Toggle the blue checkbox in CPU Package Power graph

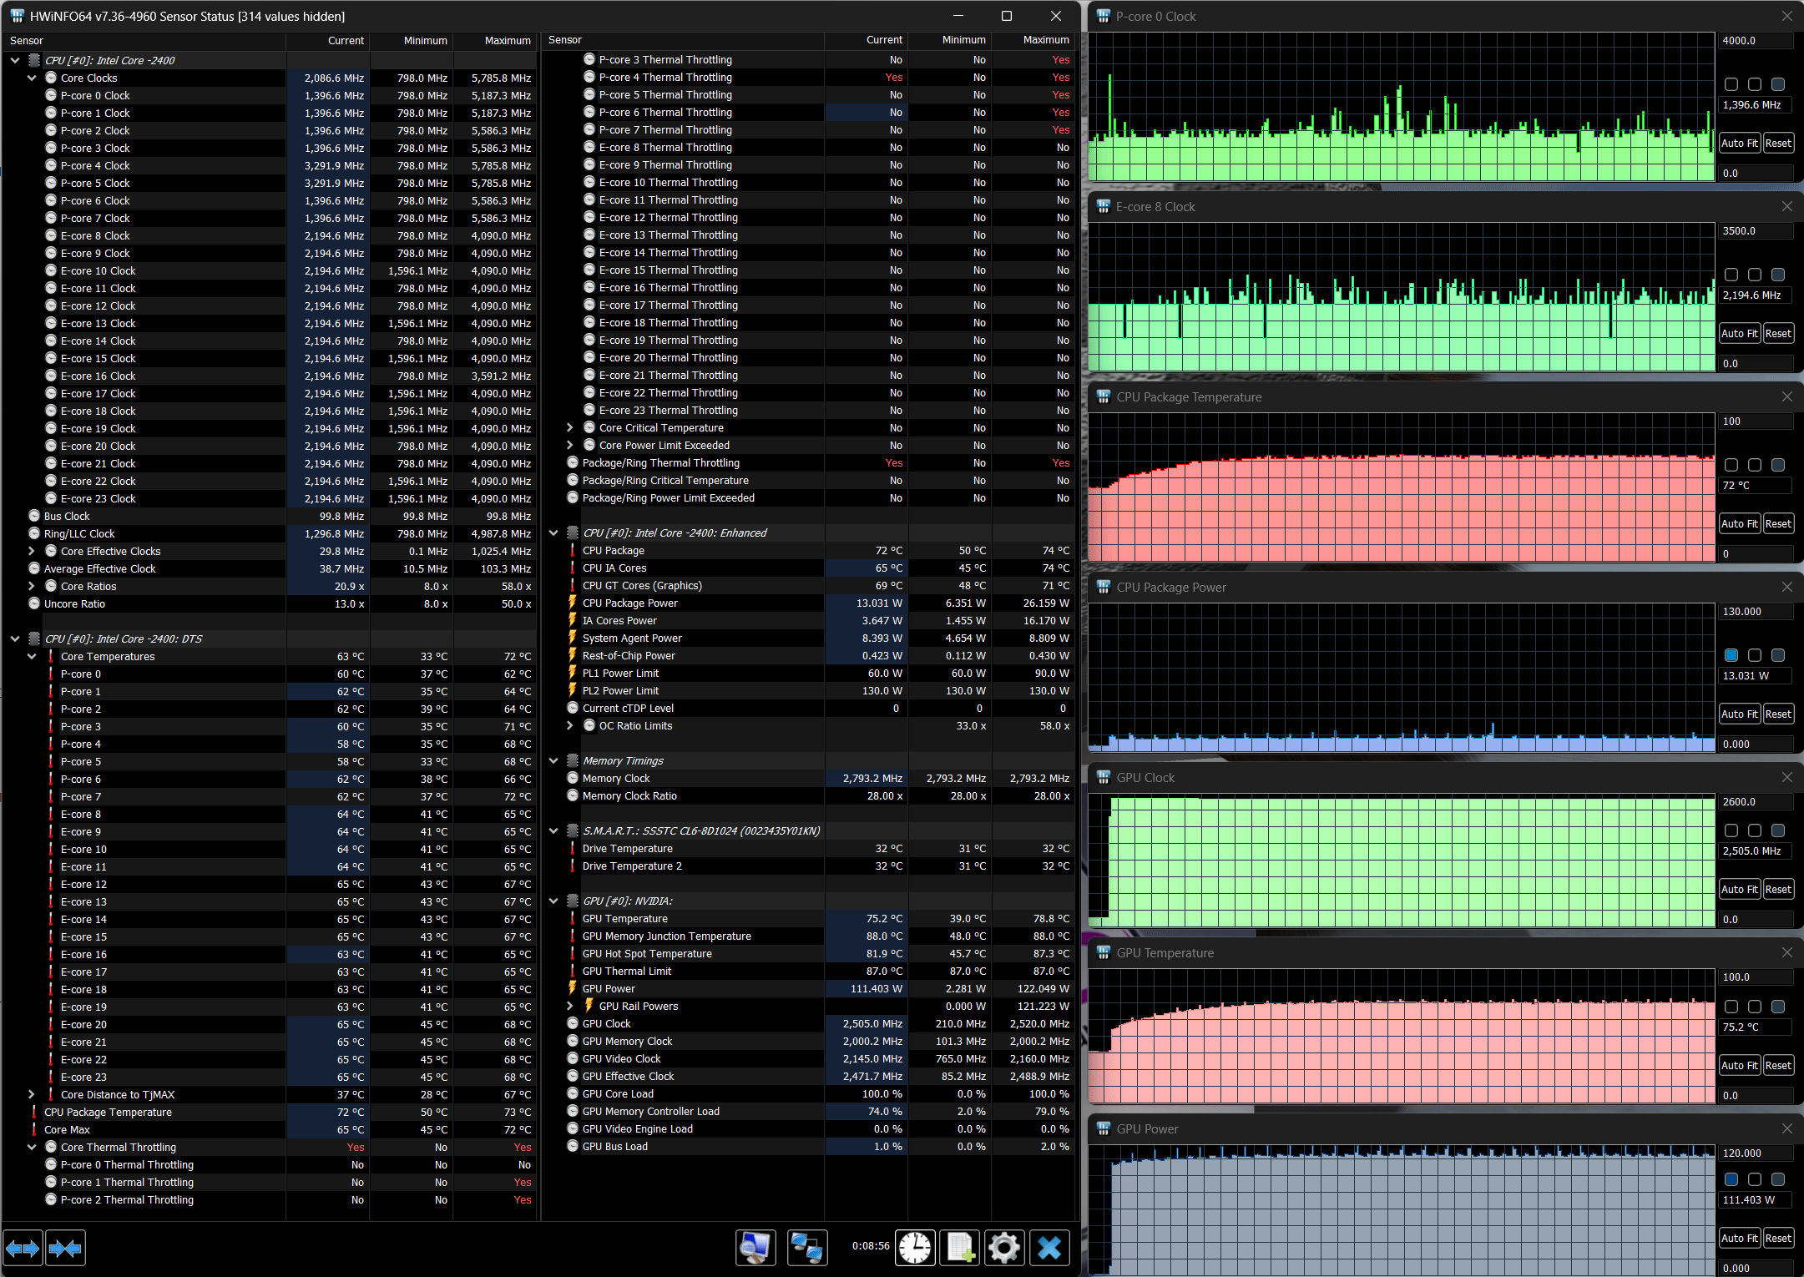coord(1731,655)
